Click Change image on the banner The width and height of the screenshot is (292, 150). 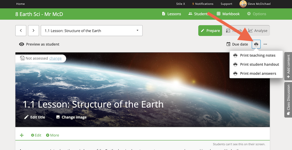[x=71, y=117]
